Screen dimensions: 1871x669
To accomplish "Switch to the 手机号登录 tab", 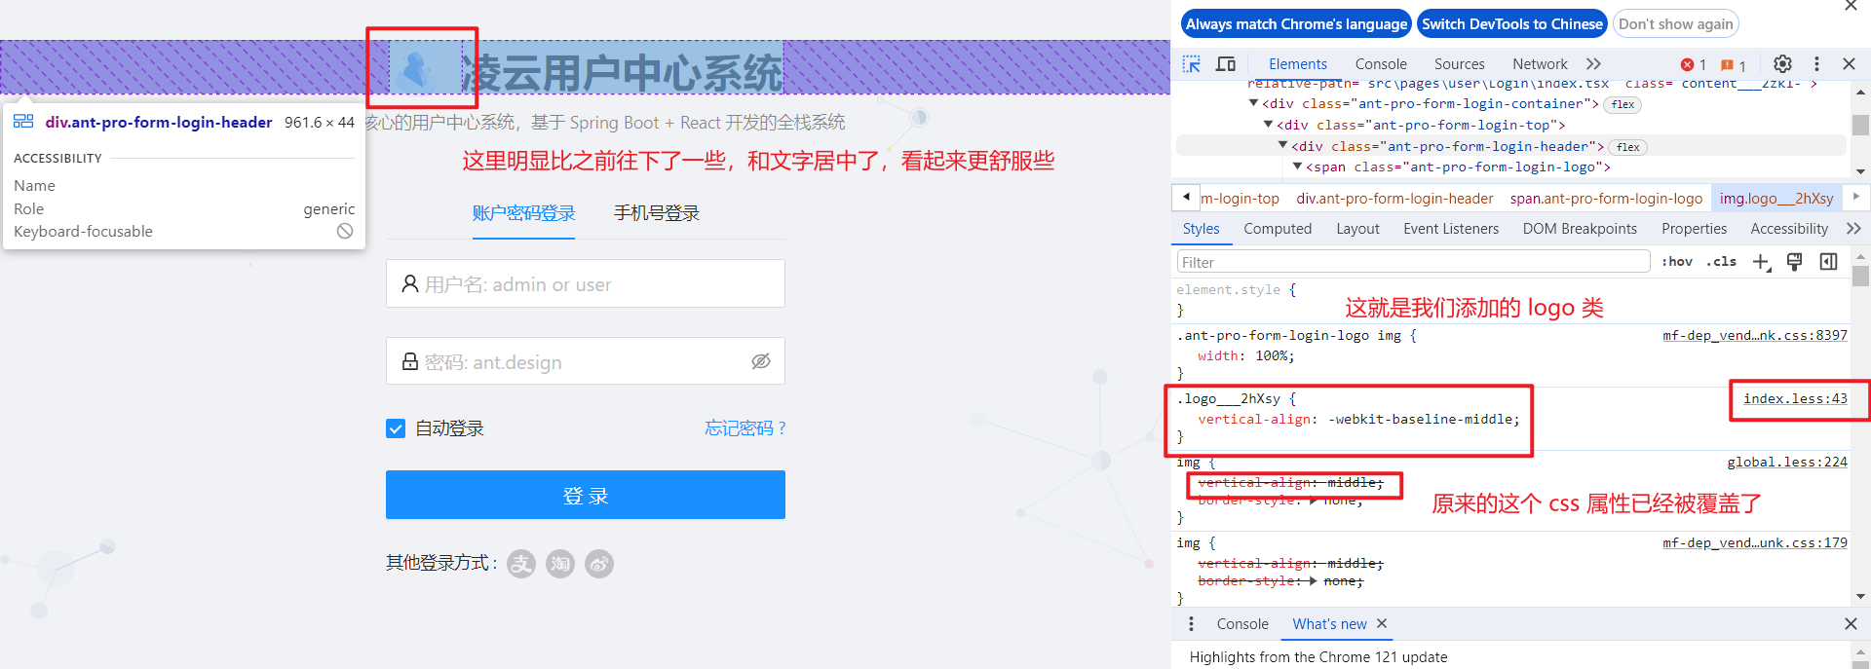I will point(656,213).
